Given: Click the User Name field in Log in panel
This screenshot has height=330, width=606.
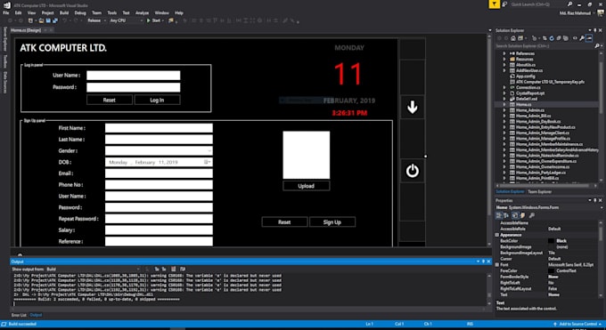Looking at the screenshot, I should (x=134, y=76).
